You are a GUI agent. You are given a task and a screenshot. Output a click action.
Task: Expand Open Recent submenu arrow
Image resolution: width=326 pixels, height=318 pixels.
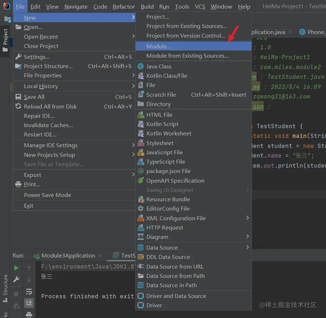tap(133, 36)
